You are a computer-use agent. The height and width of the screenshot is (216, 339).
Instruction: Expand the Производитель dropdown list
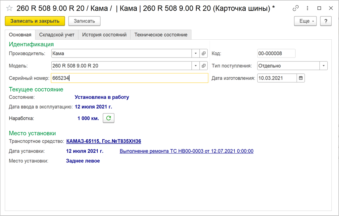(x=195, y=53)
